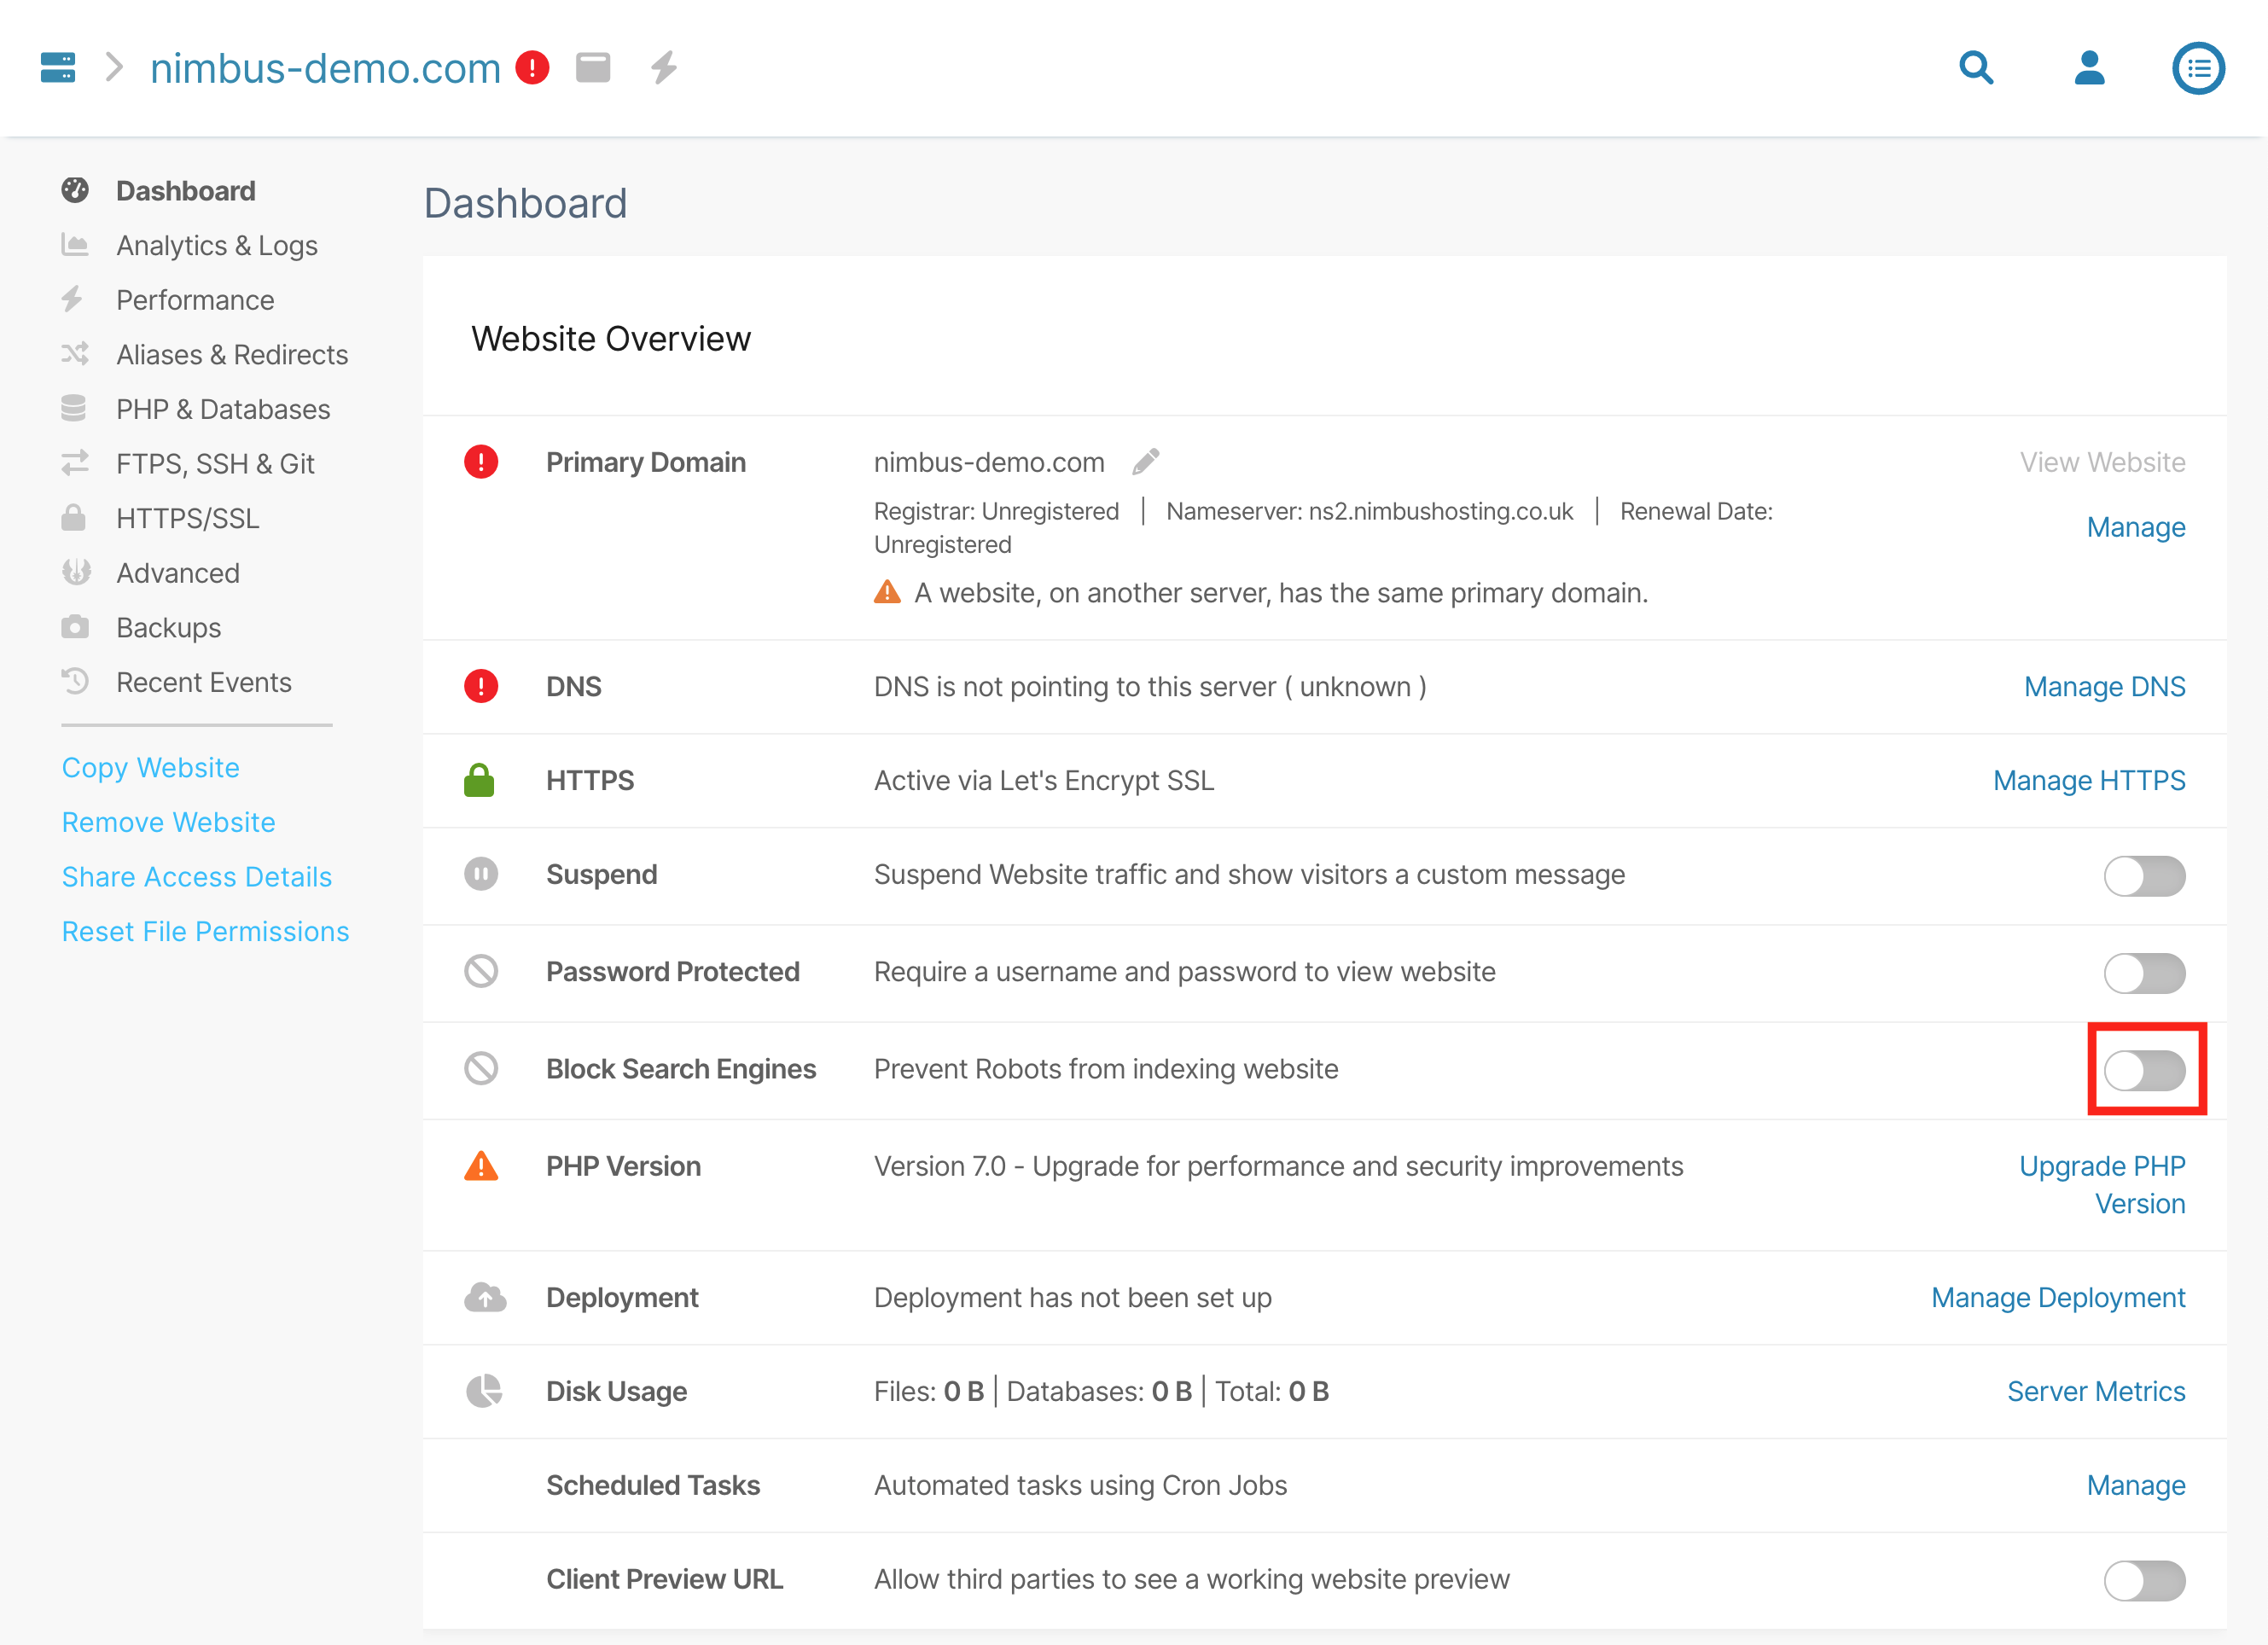
Task: Turn on the Password Protected switch
Action: pos(2143,973)
